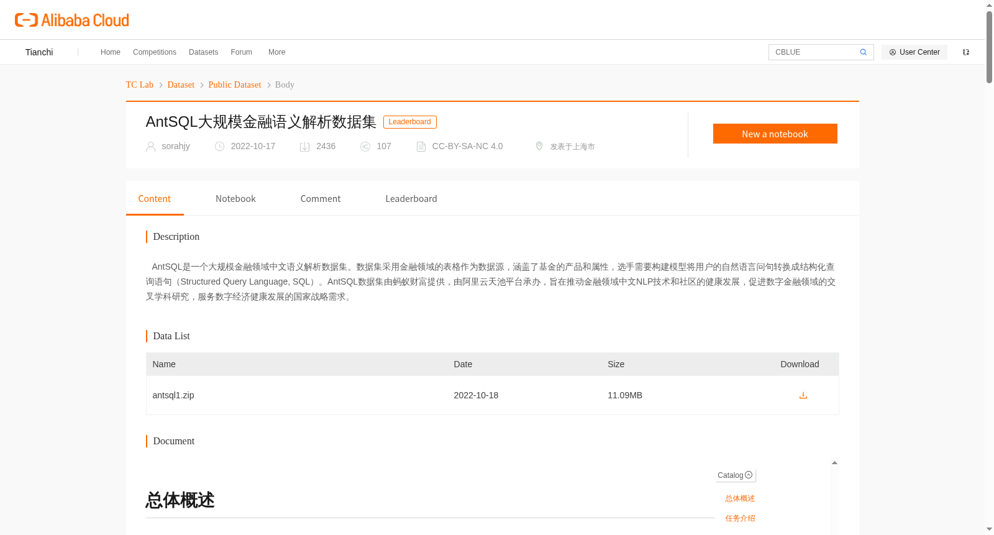Click the author name sorahjy
The image size is (994, 535).
click(176, 146)
